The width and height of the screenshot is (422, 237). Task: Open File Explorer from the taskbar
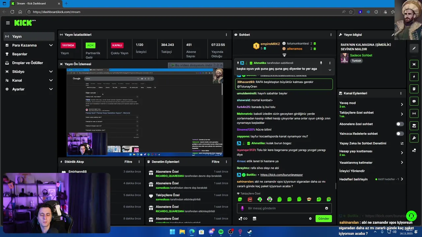(x=182, y=232)
